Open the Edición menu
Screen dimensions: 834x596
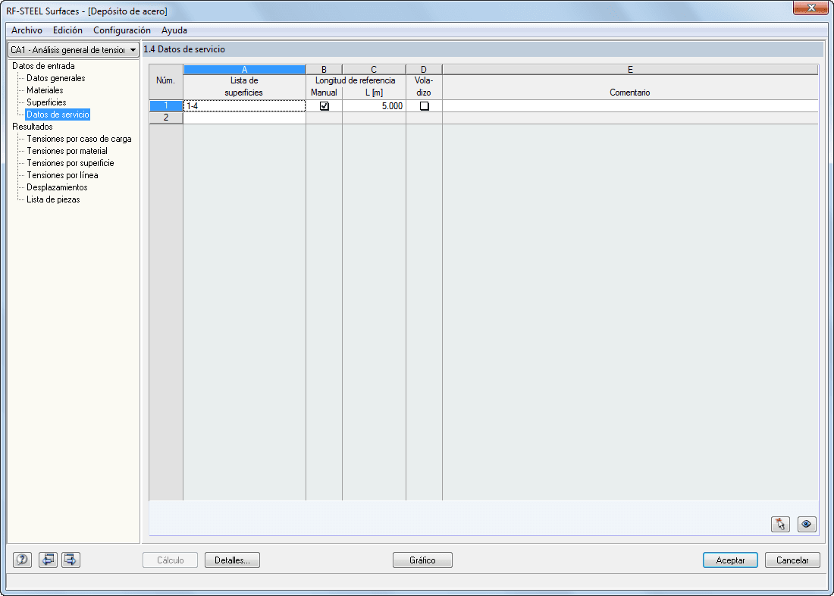click(67, 30)
